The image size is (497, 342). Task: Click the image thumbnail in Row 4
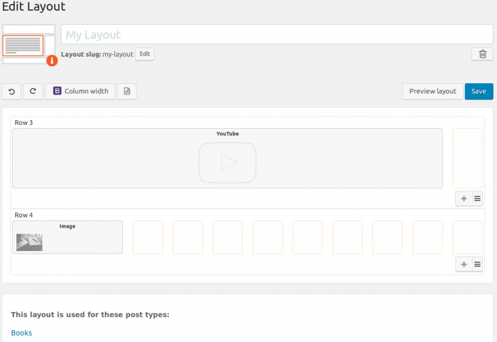point(29,242)
